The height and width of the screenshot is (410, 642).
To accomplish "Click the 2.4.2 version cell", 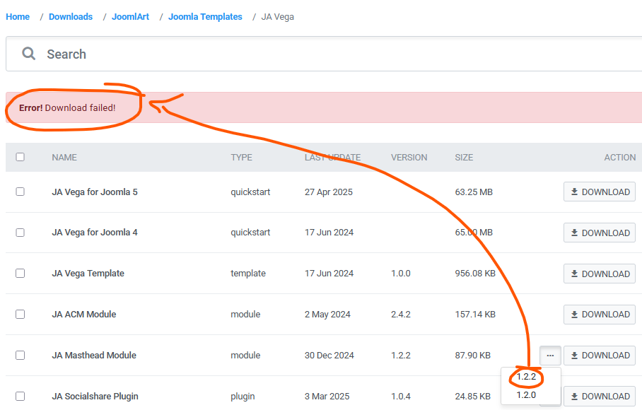I will [401, 315].
